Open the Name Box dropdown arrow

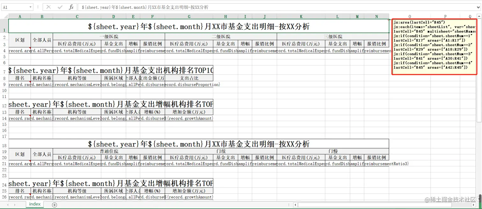click(31, 7)
